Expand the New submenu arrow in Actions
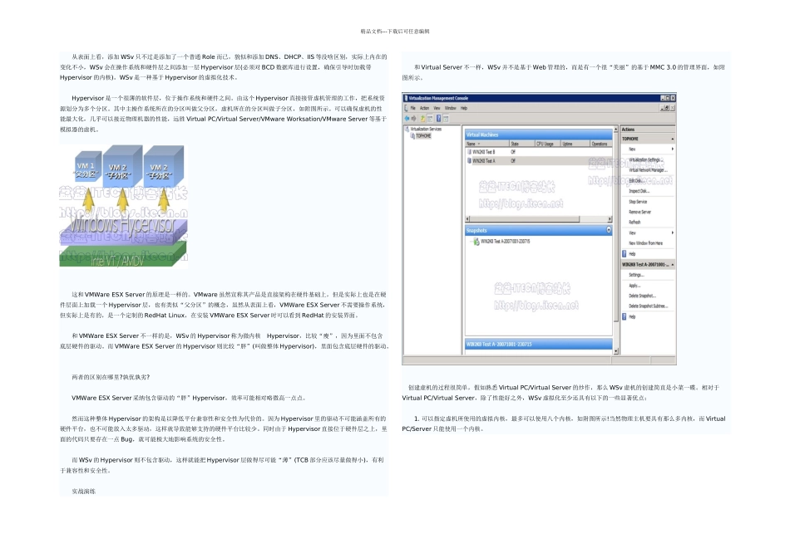The width and height of the screenshot is (790, 558). (x=672, y=149)
